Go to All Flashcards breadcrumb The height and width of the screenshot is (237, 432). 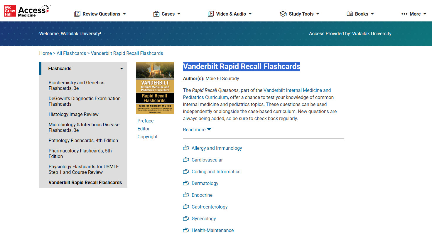(71, 53)
